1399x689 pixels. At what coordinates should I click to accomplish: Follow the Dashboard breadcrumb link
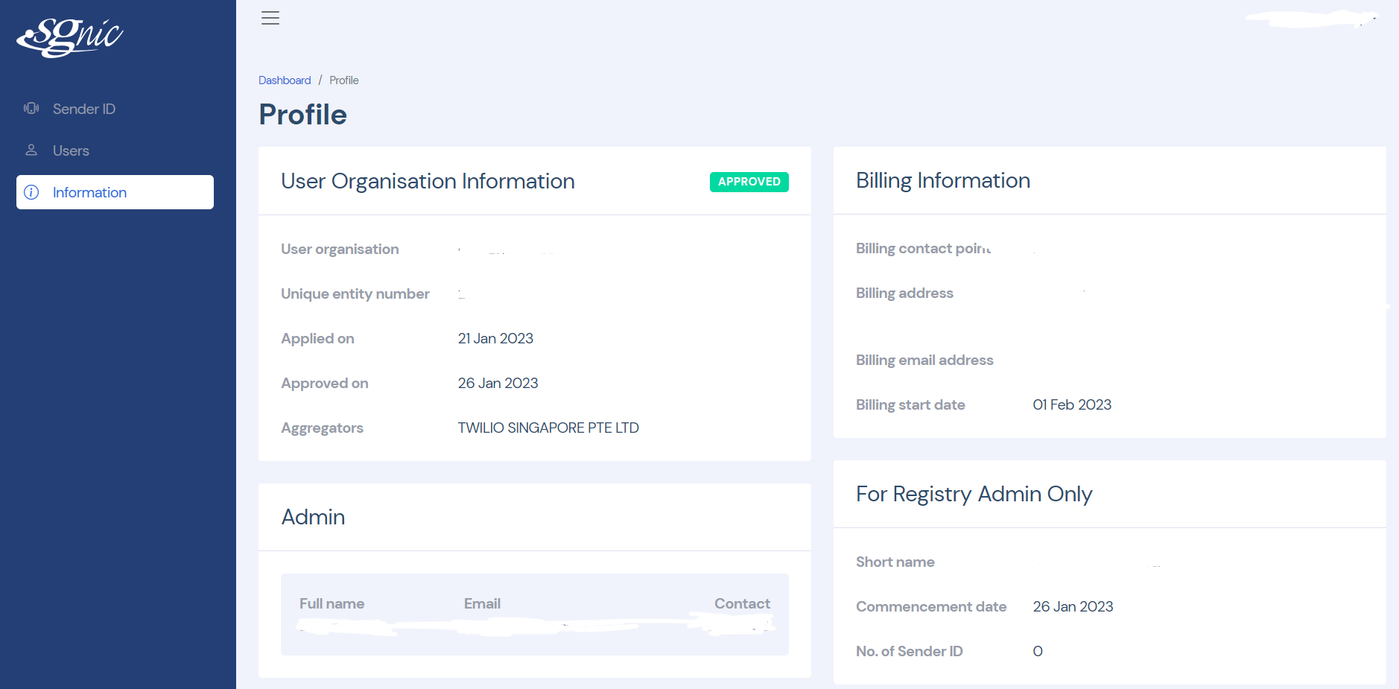[x=285, y=80]
